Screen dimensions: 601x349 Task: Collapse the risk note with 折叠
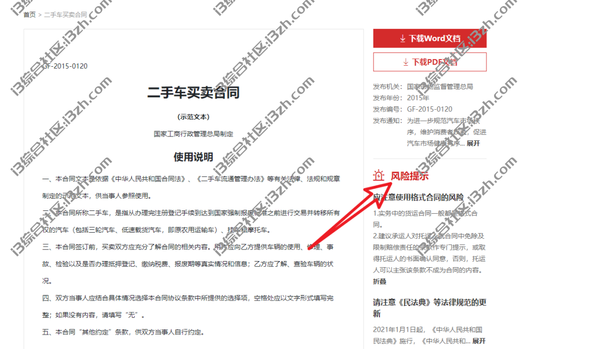(x=380, y=281)
